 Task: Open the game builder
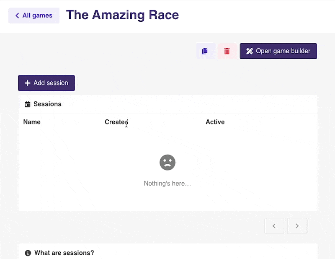(x=278, y=51)
